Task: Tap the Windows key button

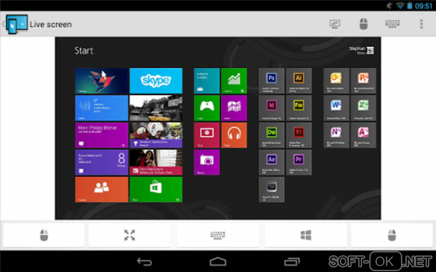Action: point(306,235)
